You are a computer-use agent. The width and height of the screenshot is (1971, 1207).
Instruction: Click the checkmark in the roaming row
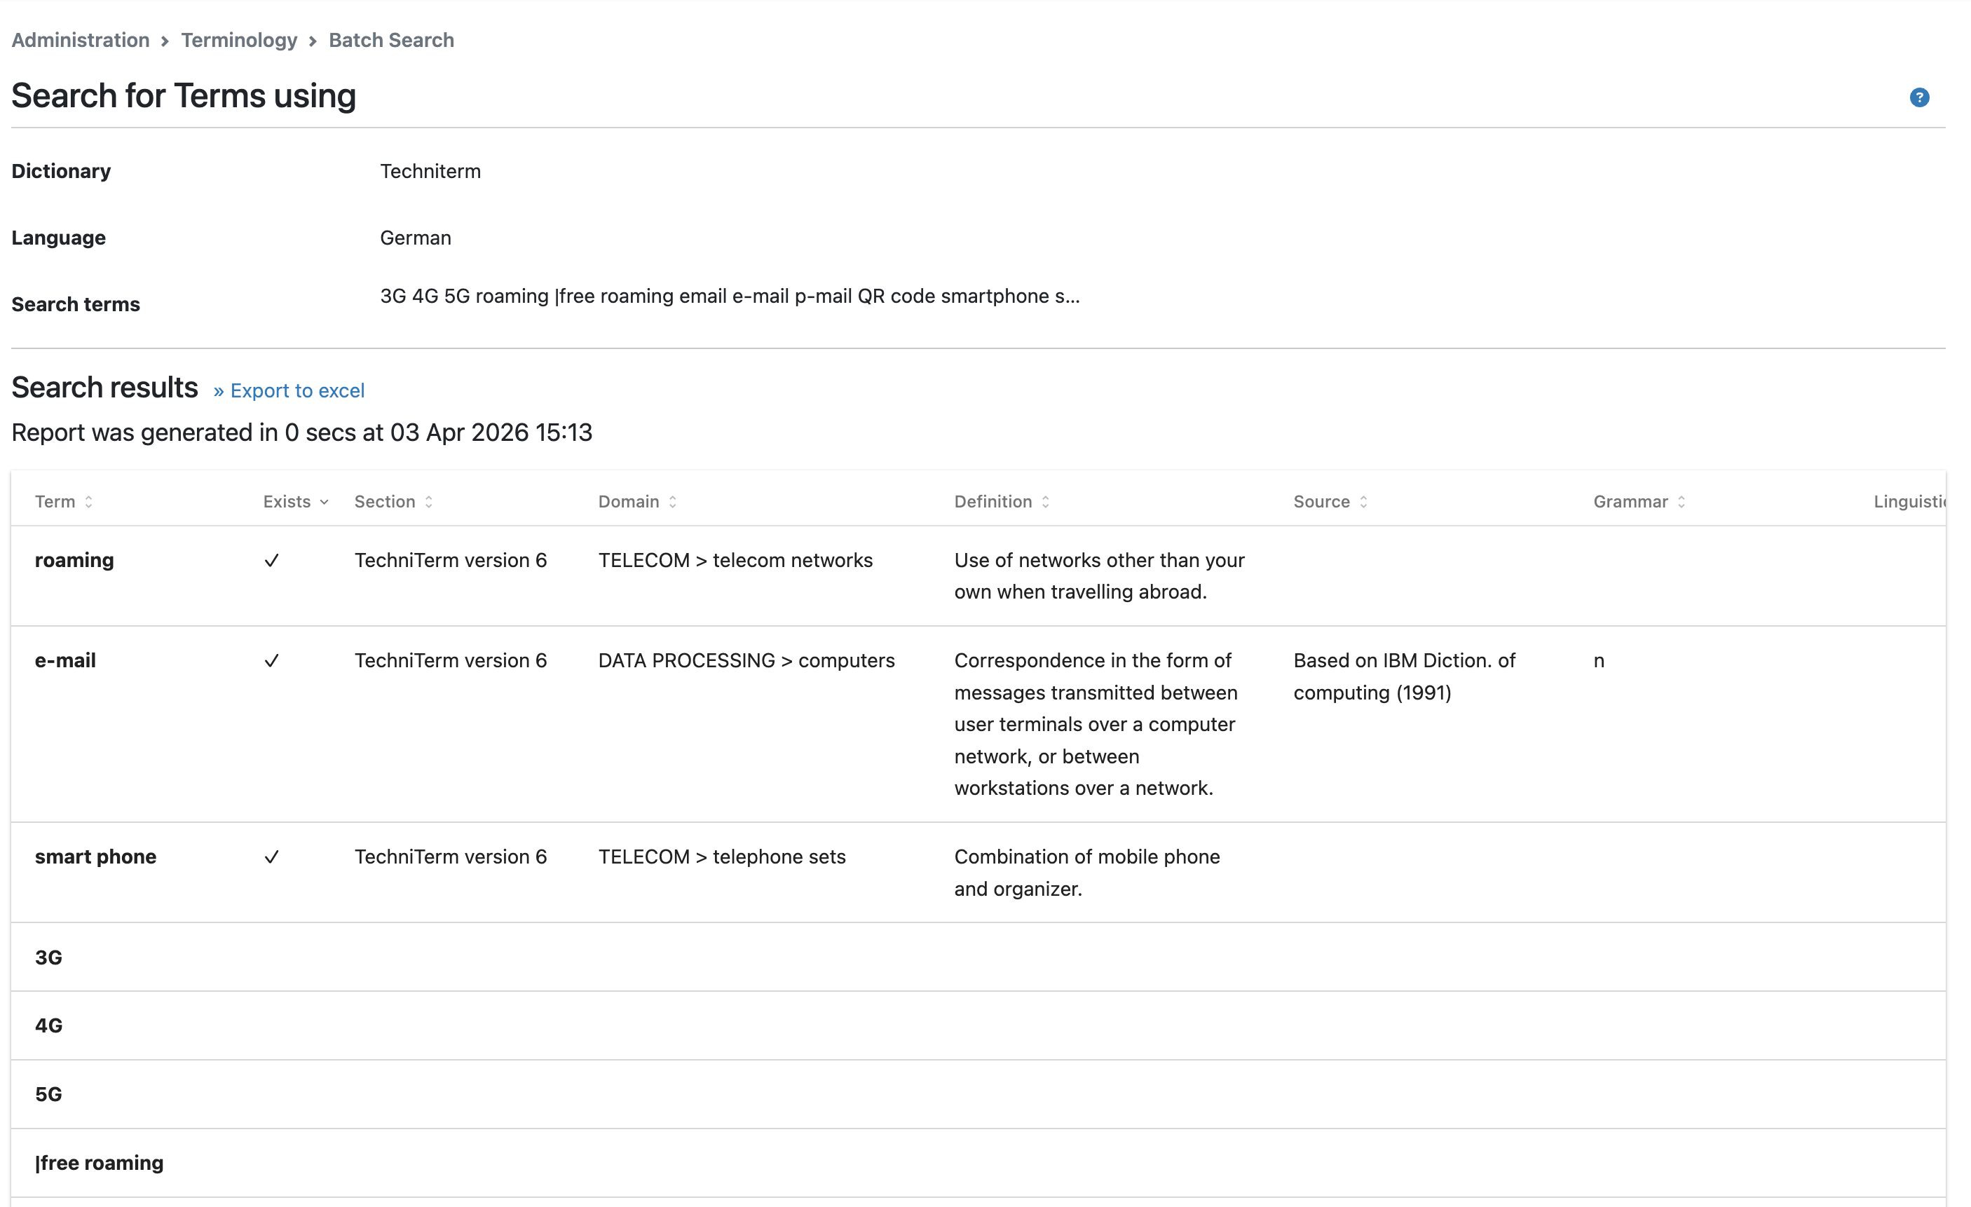click(272, 561)
